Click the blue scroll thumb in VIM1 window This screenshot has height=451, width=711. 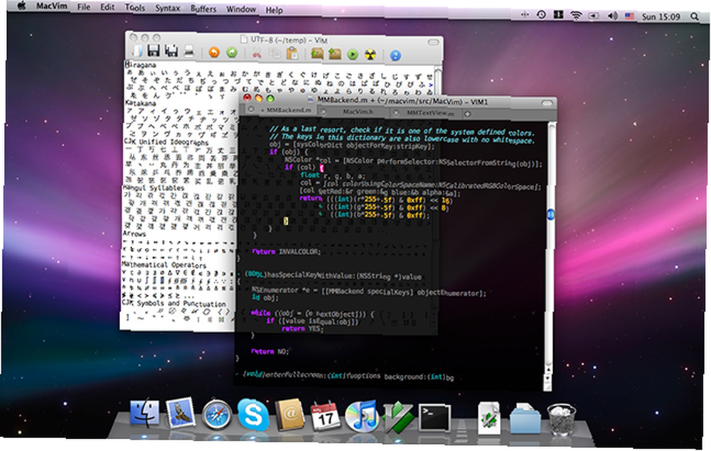[550, 214]
